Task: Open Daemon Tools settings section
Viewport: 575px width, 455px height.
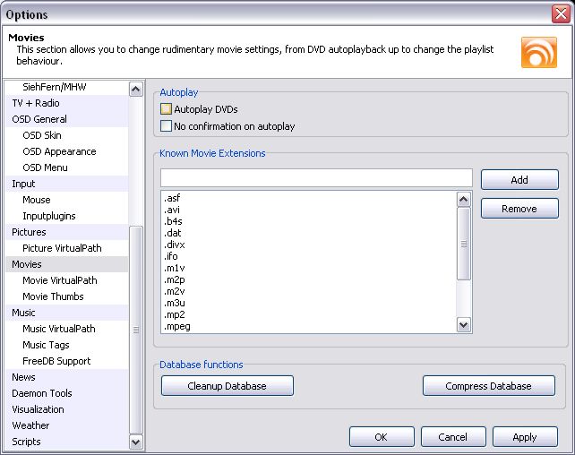Action: (42, 393)
